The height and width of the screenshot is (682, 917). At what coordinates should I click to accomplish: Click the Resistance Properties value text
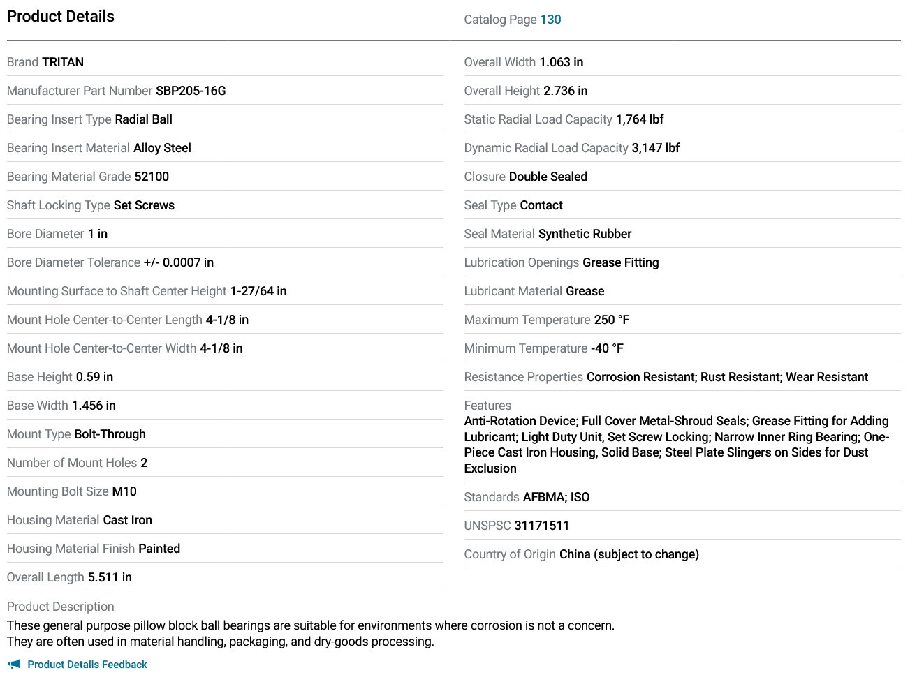tap(727, 377)
